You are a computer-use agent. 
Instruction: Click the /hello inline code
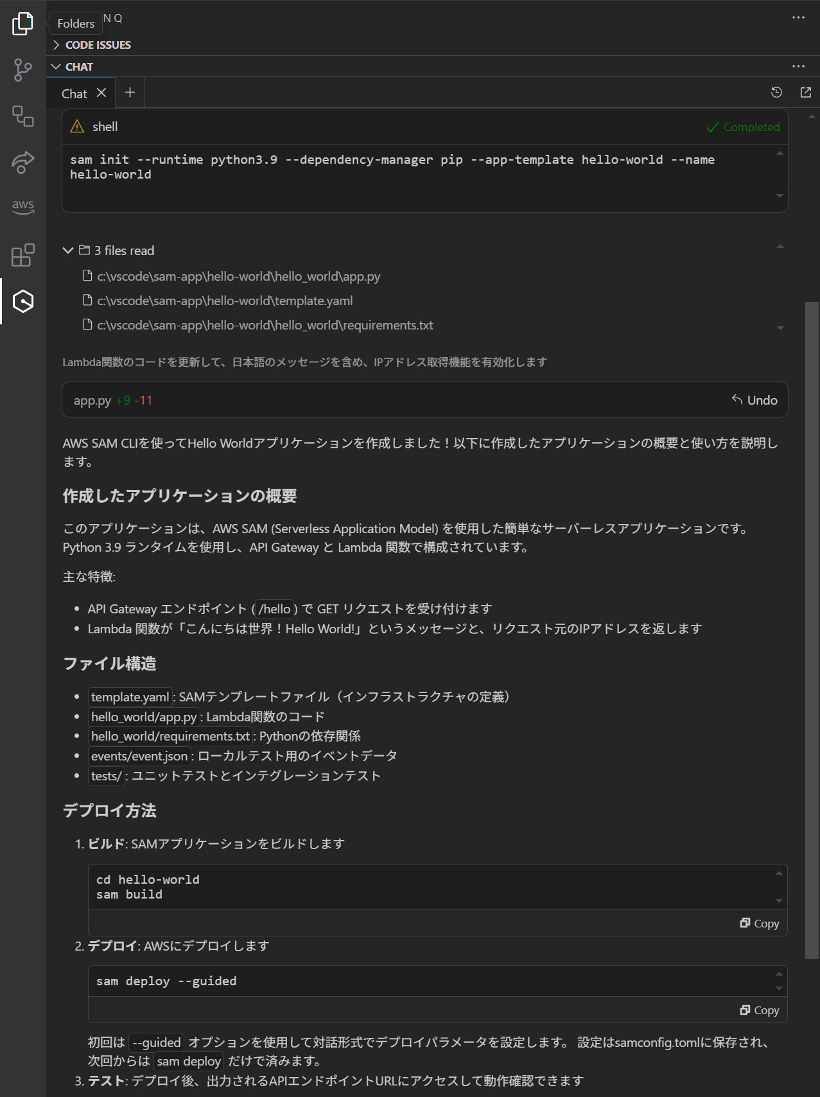[274, 609]
